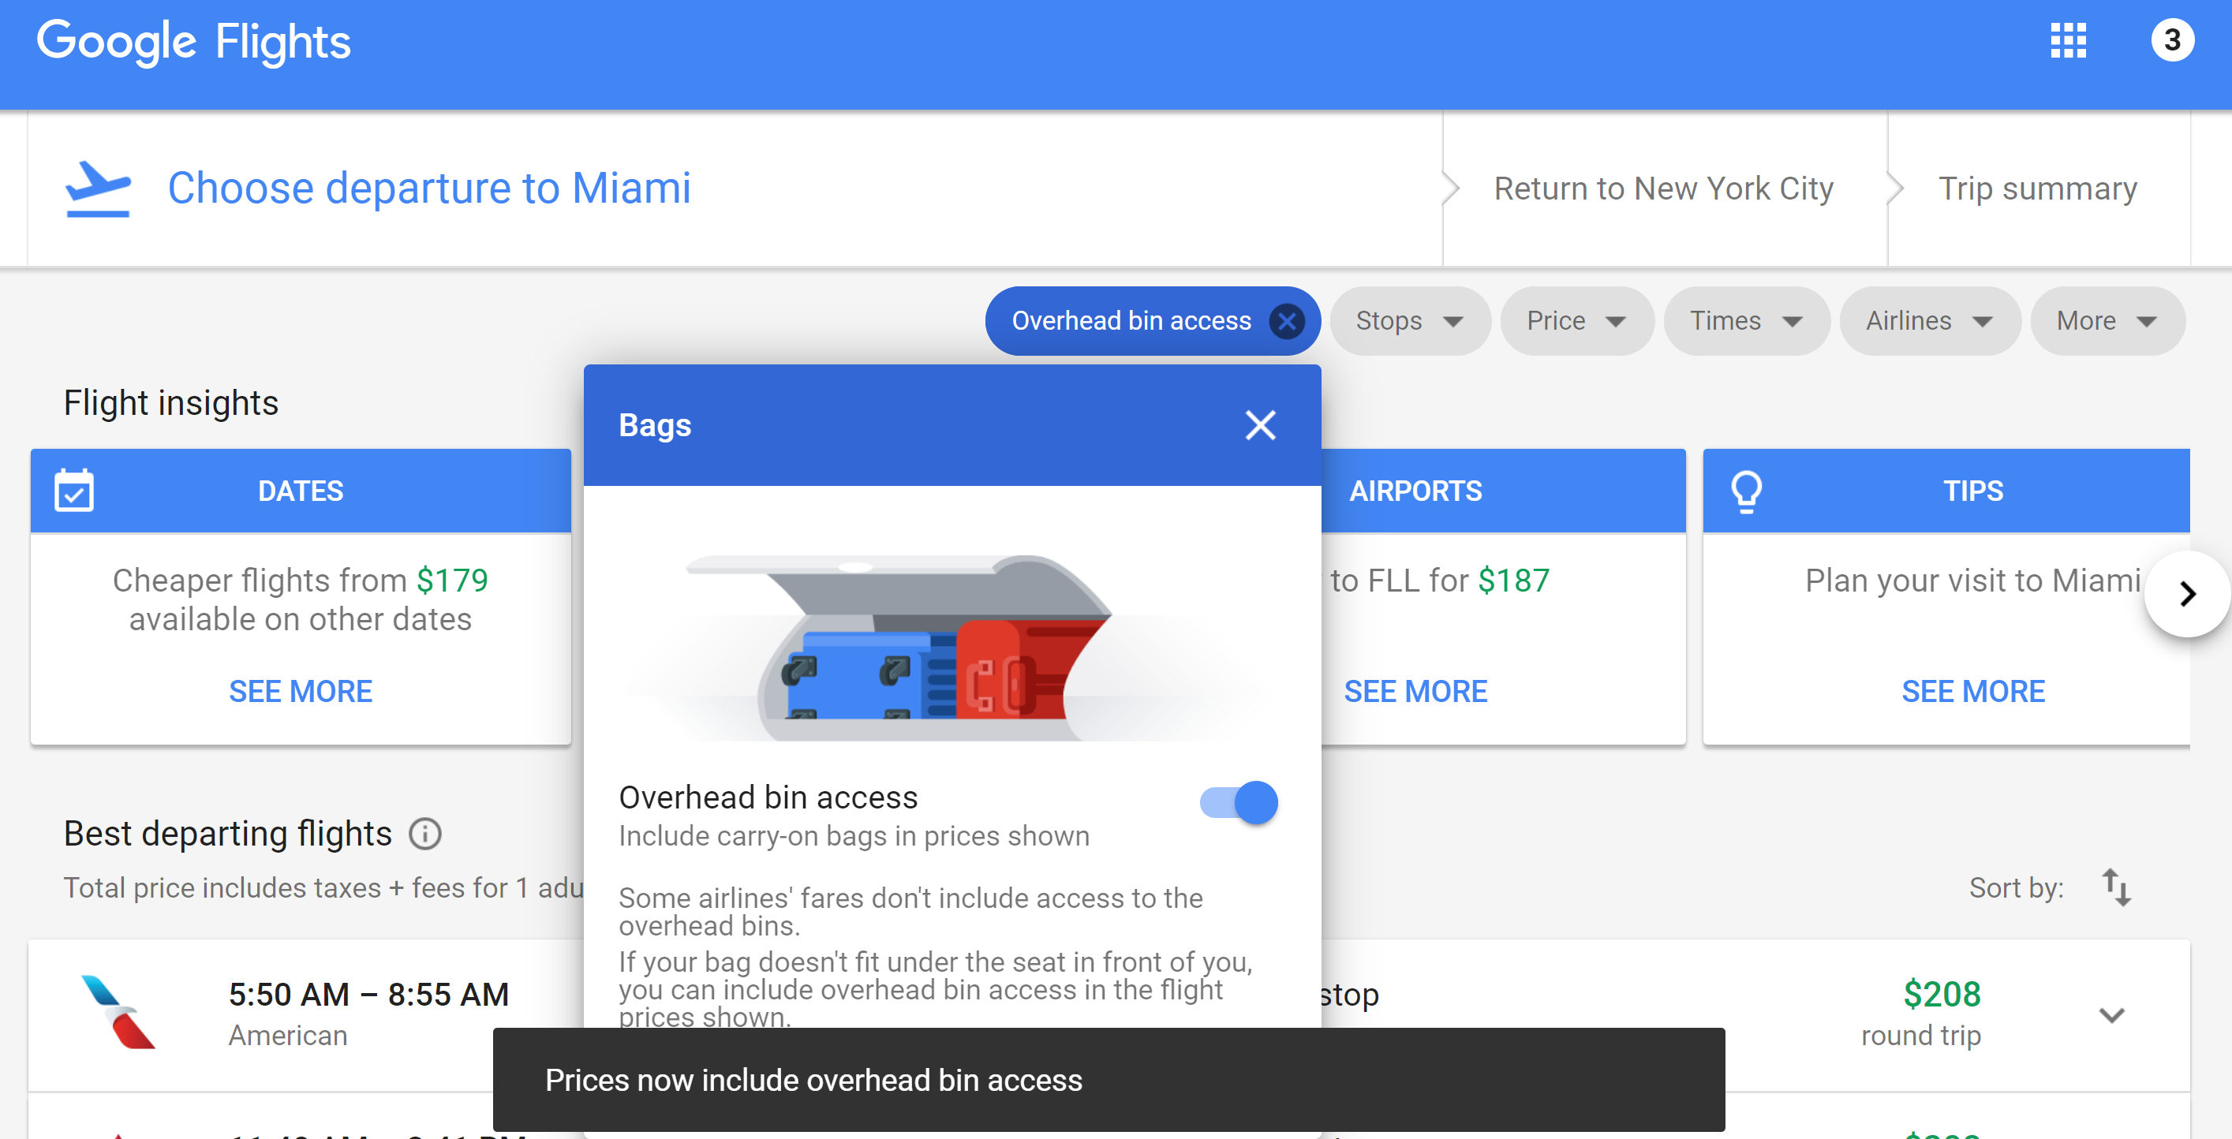Screen dimensions: 2232x1139
Task: Open the Best departing flights info icon
Action: click(424, 834)
